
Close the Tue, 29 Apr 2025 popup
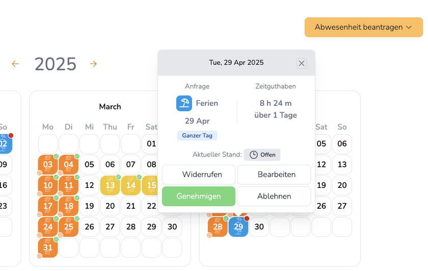302,63
